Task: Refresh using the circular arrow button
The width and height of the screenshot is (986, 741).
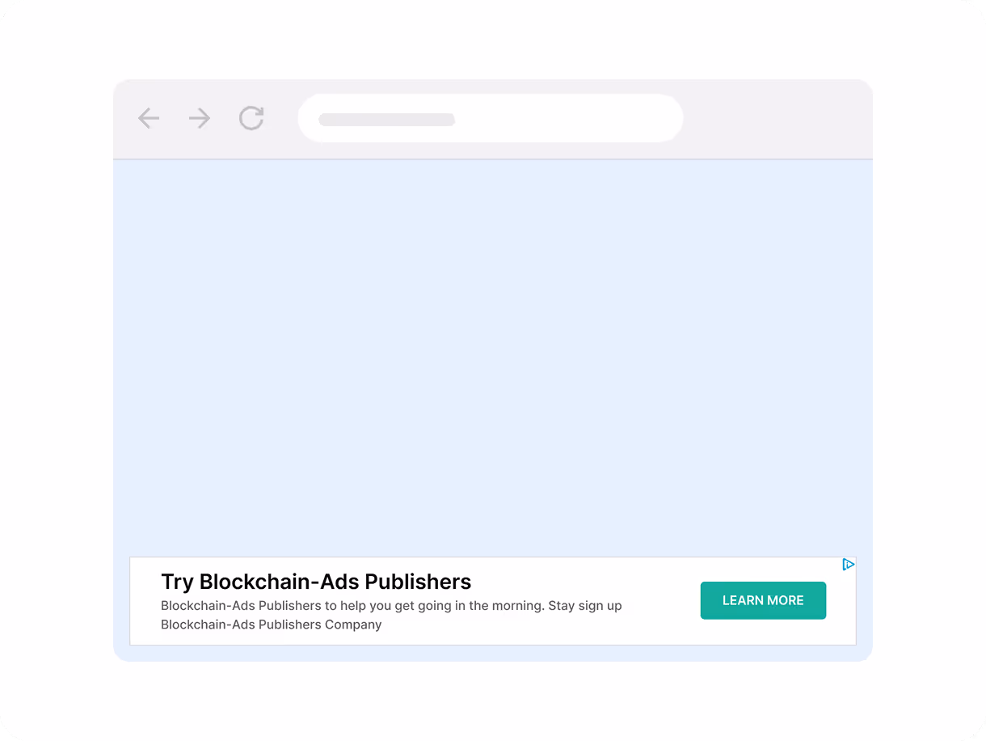Action: 251,118
